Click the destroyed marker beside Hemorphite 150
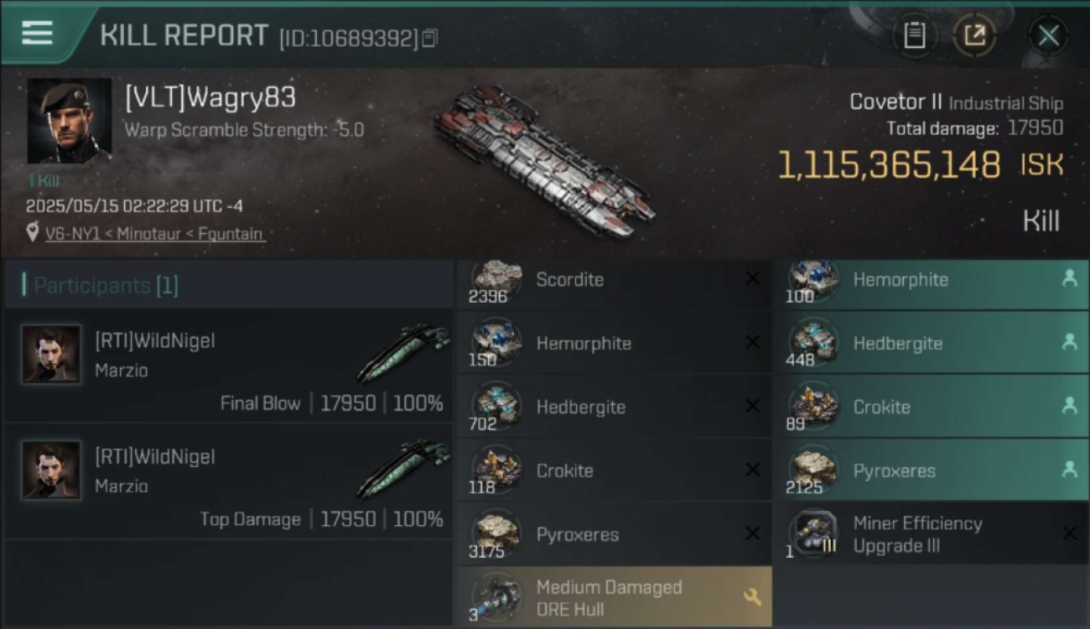Screen dimensions: 1090x629 click(x=753, y=342)
